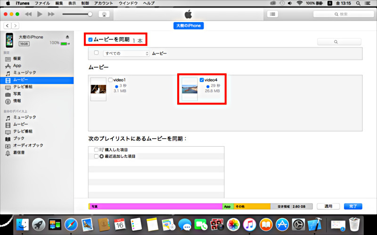Viewport: 377px width, 235px height.
Task: Open テレビ番組 under settings
Action: pos(23,87)
